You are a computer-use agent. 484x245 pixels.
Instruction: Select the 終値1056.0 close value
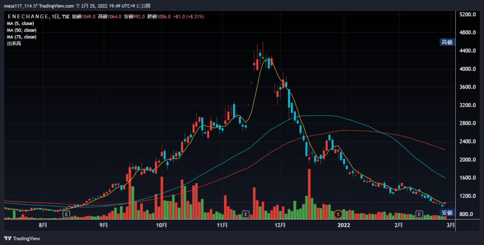(159, 17)
